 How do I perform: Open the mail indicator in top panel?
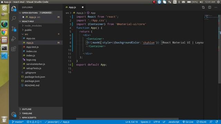tap(183, 2)
